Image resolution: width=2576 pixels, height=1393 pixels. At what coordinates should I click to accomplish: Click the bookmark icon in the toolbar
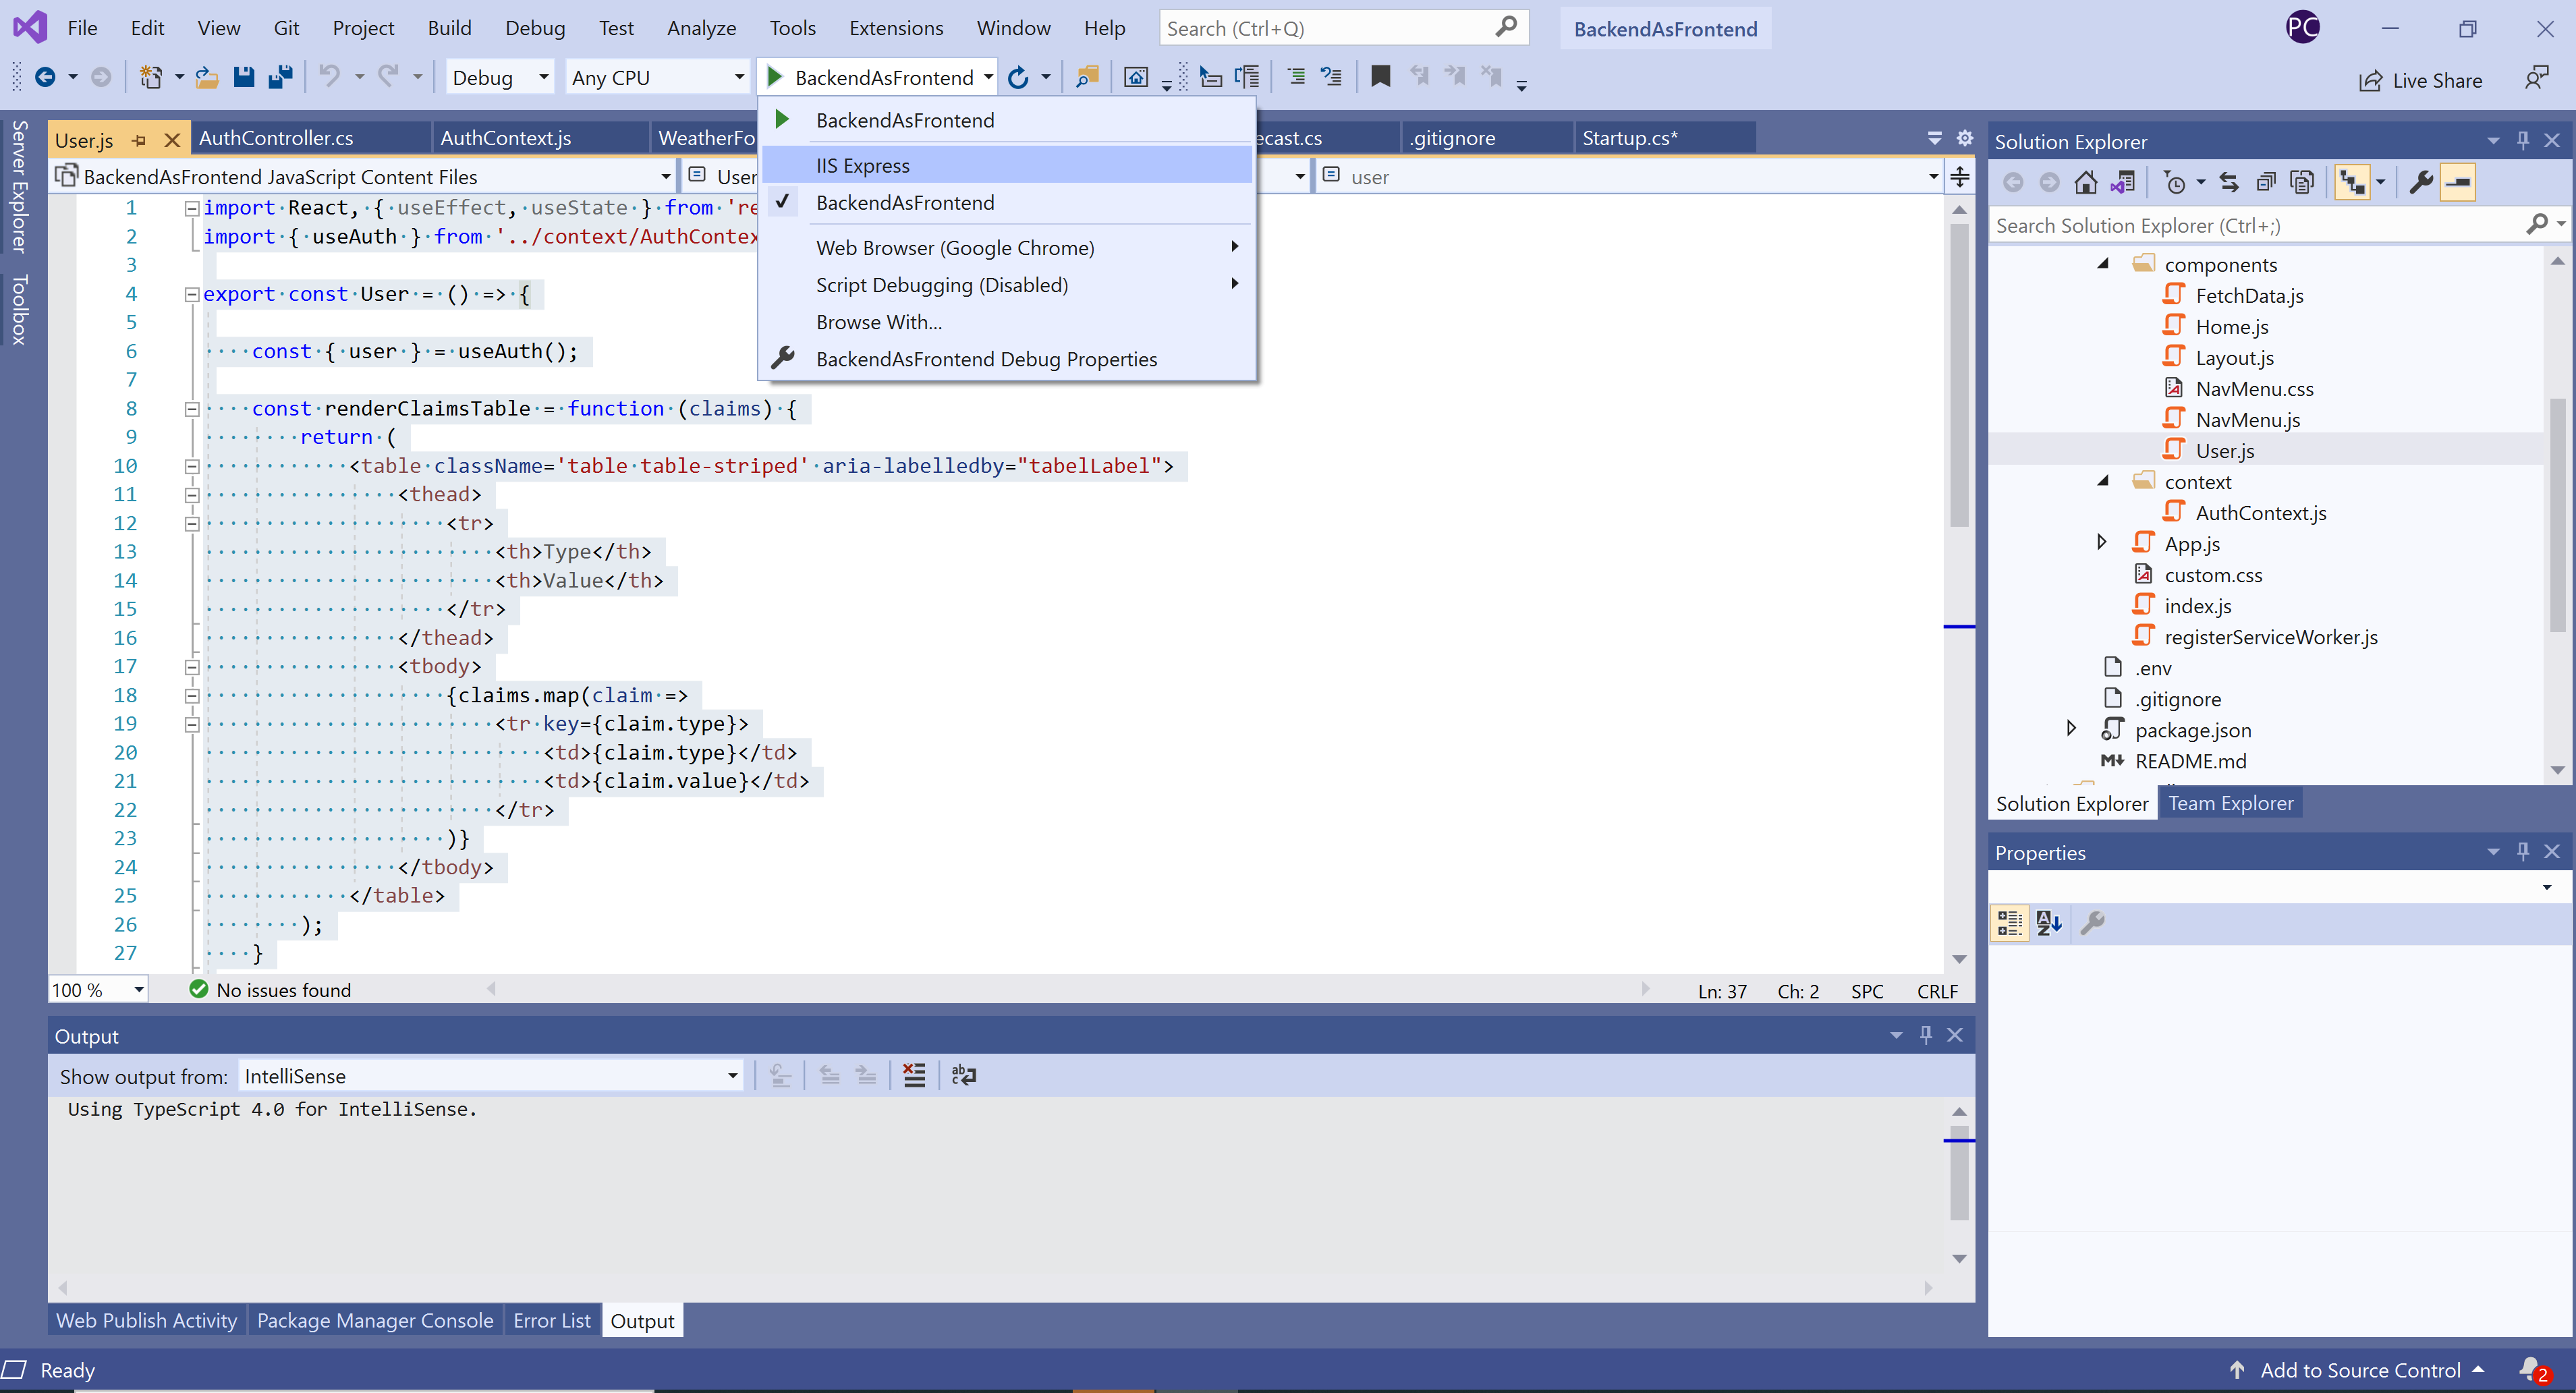(x=1380, y=77)
